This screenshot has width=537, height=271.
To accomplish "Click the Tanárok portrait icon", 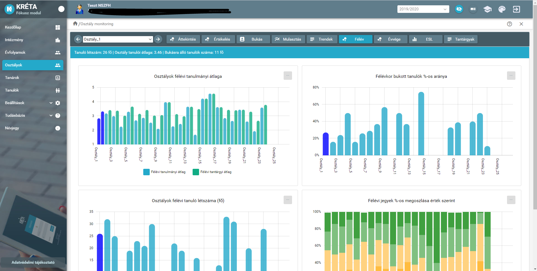I will point(58,78).
